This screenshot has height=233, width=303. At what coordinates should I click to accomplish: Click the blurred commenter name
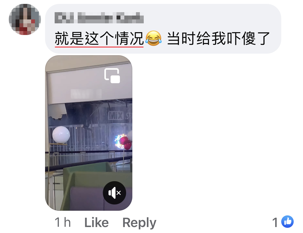click(x=99, y=18)
